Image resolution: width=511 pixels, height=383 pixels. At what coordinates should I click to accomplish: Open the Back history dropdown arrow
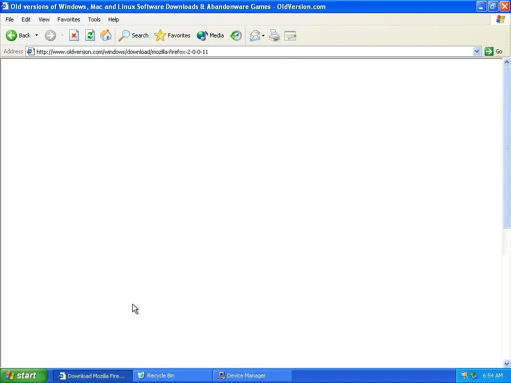pos(36,35)
